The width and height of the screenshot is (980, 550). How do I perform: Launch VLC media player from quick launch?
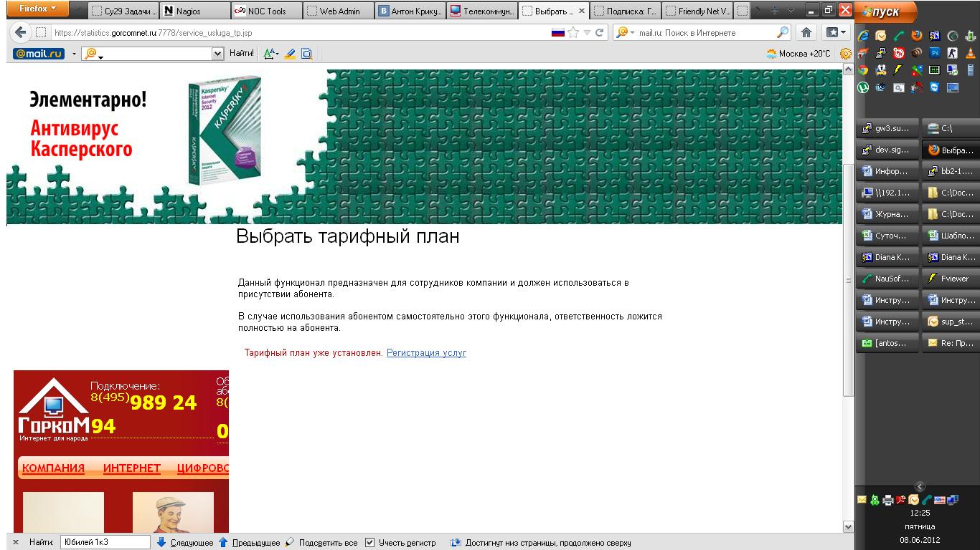tap(971, 52)
